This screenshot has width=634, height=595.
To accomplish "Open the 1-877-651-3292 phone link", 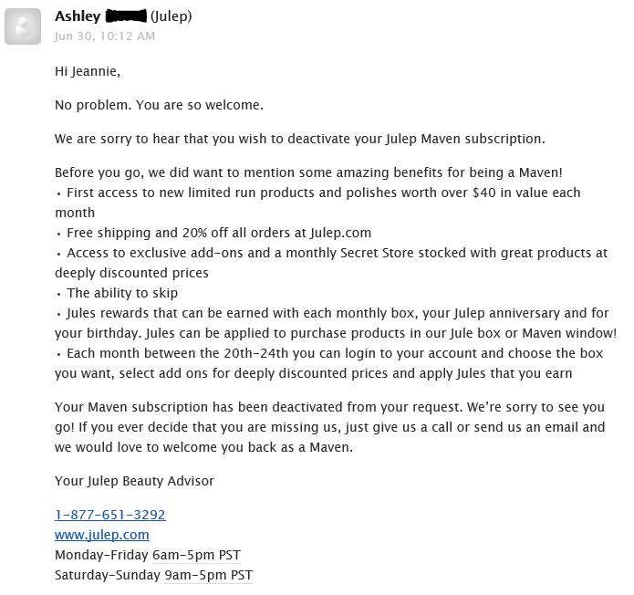I will [109, 515].
